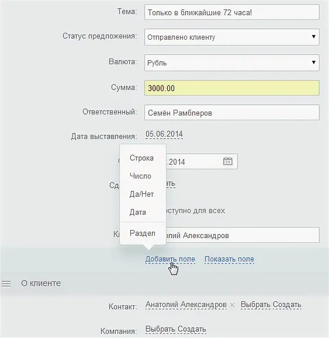The height and width of the screenshot is (338, 329).
Task: Click the 05.06.2014 date link
Action: [164, 134]
